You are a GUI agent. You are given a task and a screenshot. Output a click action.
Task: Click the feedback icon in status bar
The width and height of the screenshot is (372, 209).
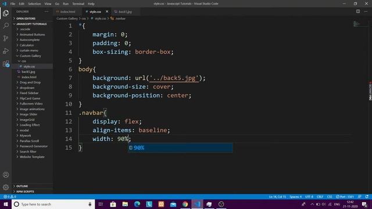[x=360, y=197]
